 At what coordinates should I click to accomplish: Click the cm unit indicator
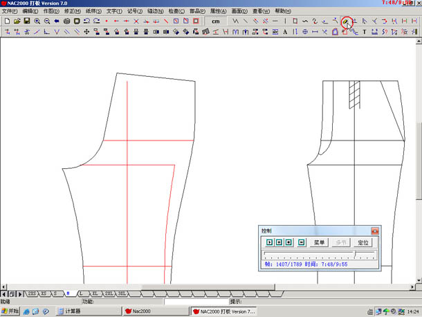coord(216,21)
